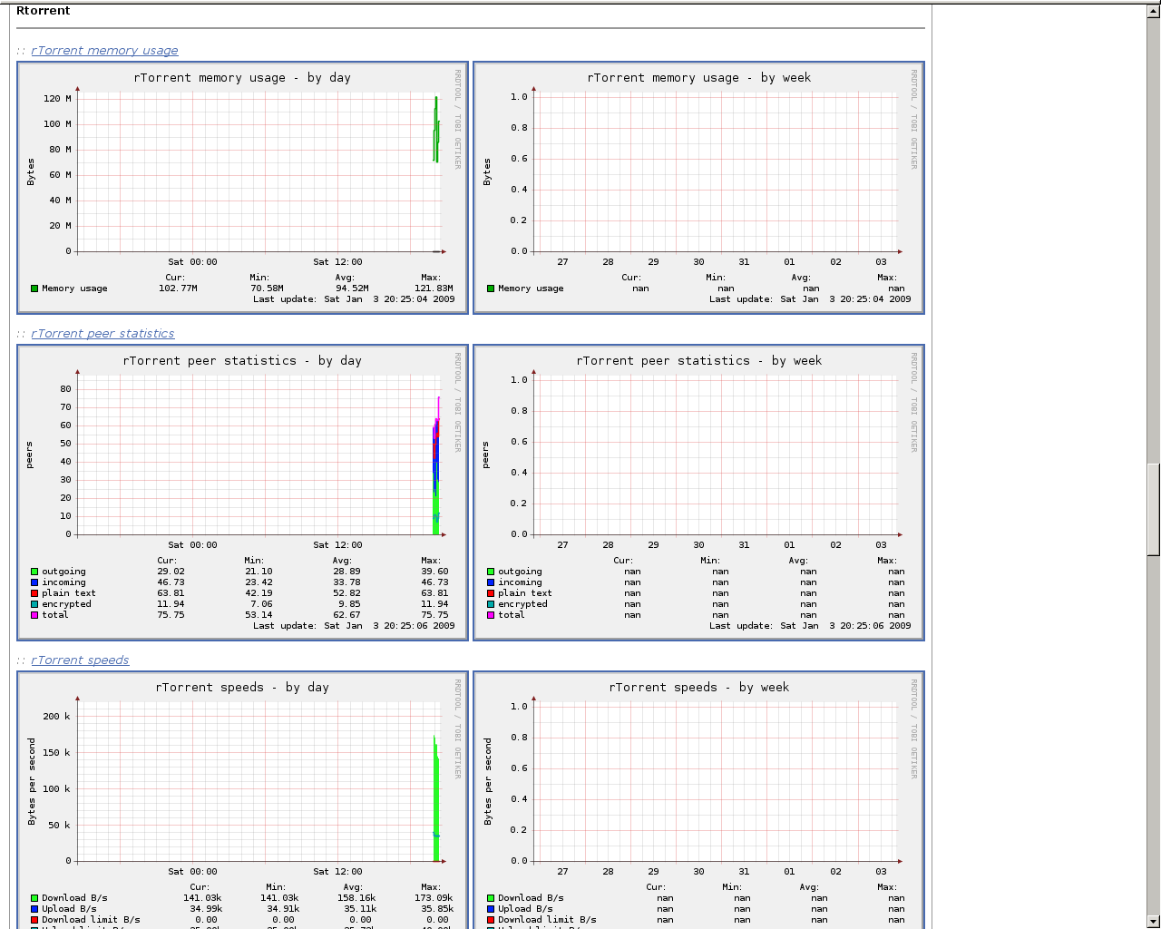The image size is (1161, 929).
Task: Click the average memory value 94.52M
Action: click(x=352, y=288)
